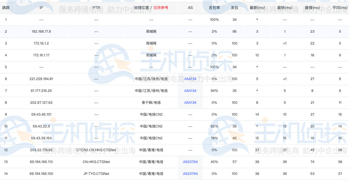Click the 骨干网/电信 location cell
Viewport: 349px width, 180px height.
pos(151,102)
